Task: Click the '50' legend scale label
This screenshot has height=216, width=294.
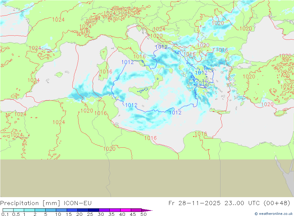Action: tap(143, 214)
